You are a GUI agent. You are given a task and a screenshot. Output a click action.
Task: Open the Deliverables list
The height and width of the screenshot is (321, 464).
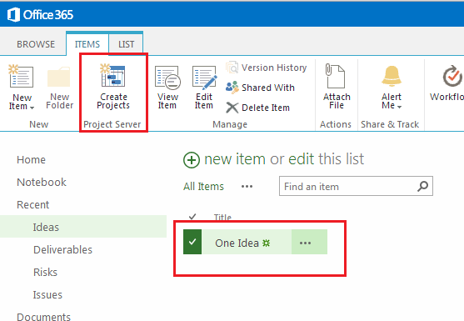click(62, 249)
